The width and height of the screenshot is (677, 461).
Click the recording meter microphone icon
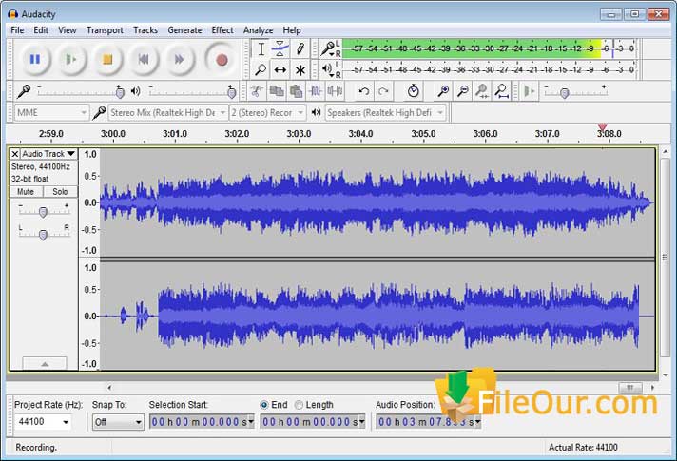pos(327,48)
